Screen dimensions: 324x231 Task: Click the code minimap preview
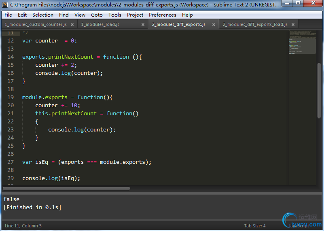302,42
